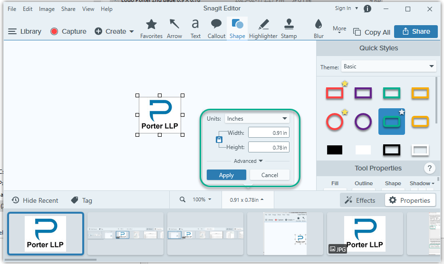Open the Favorites star tool

tap(151, 28)
